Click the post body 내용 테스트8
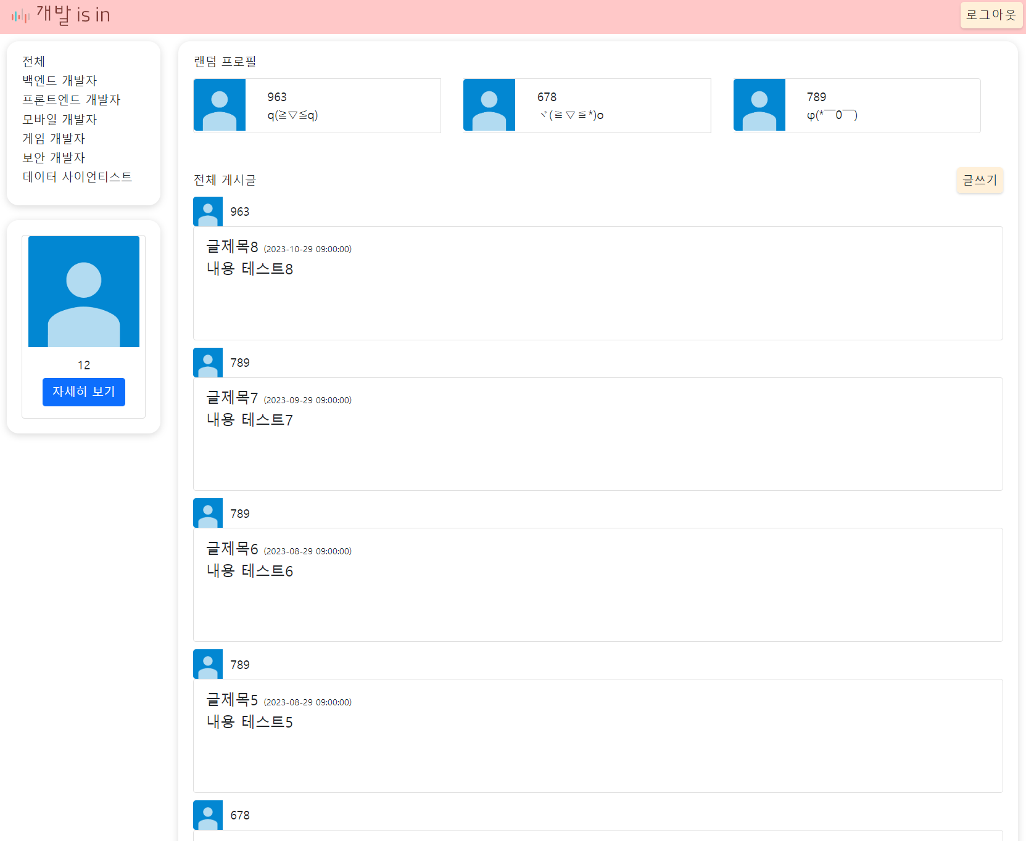Image resolution: width=1026 pixels, height=841 pixels. click(x=250, y=269)
